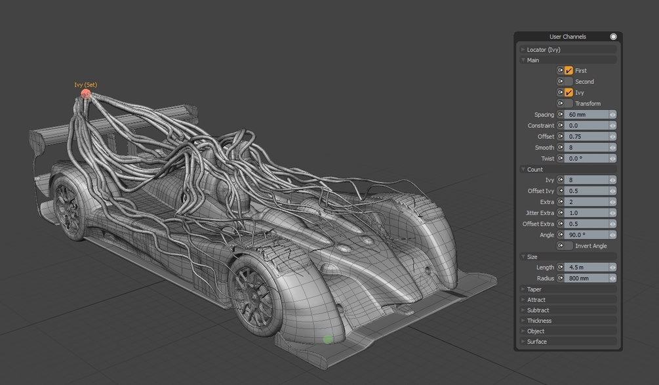Click the keyframe icon beside First
This screenshot has height=385, width=659.
click(x=560, y=70)
